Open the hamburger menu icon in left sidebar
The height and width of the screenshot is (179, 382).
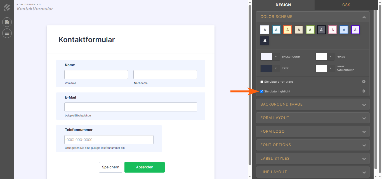tap(7, 33)
